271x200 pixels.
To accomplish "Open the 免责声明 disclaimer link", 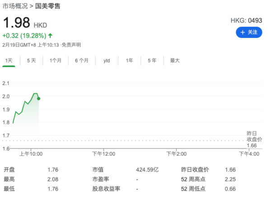I will (x=71, y=45).
